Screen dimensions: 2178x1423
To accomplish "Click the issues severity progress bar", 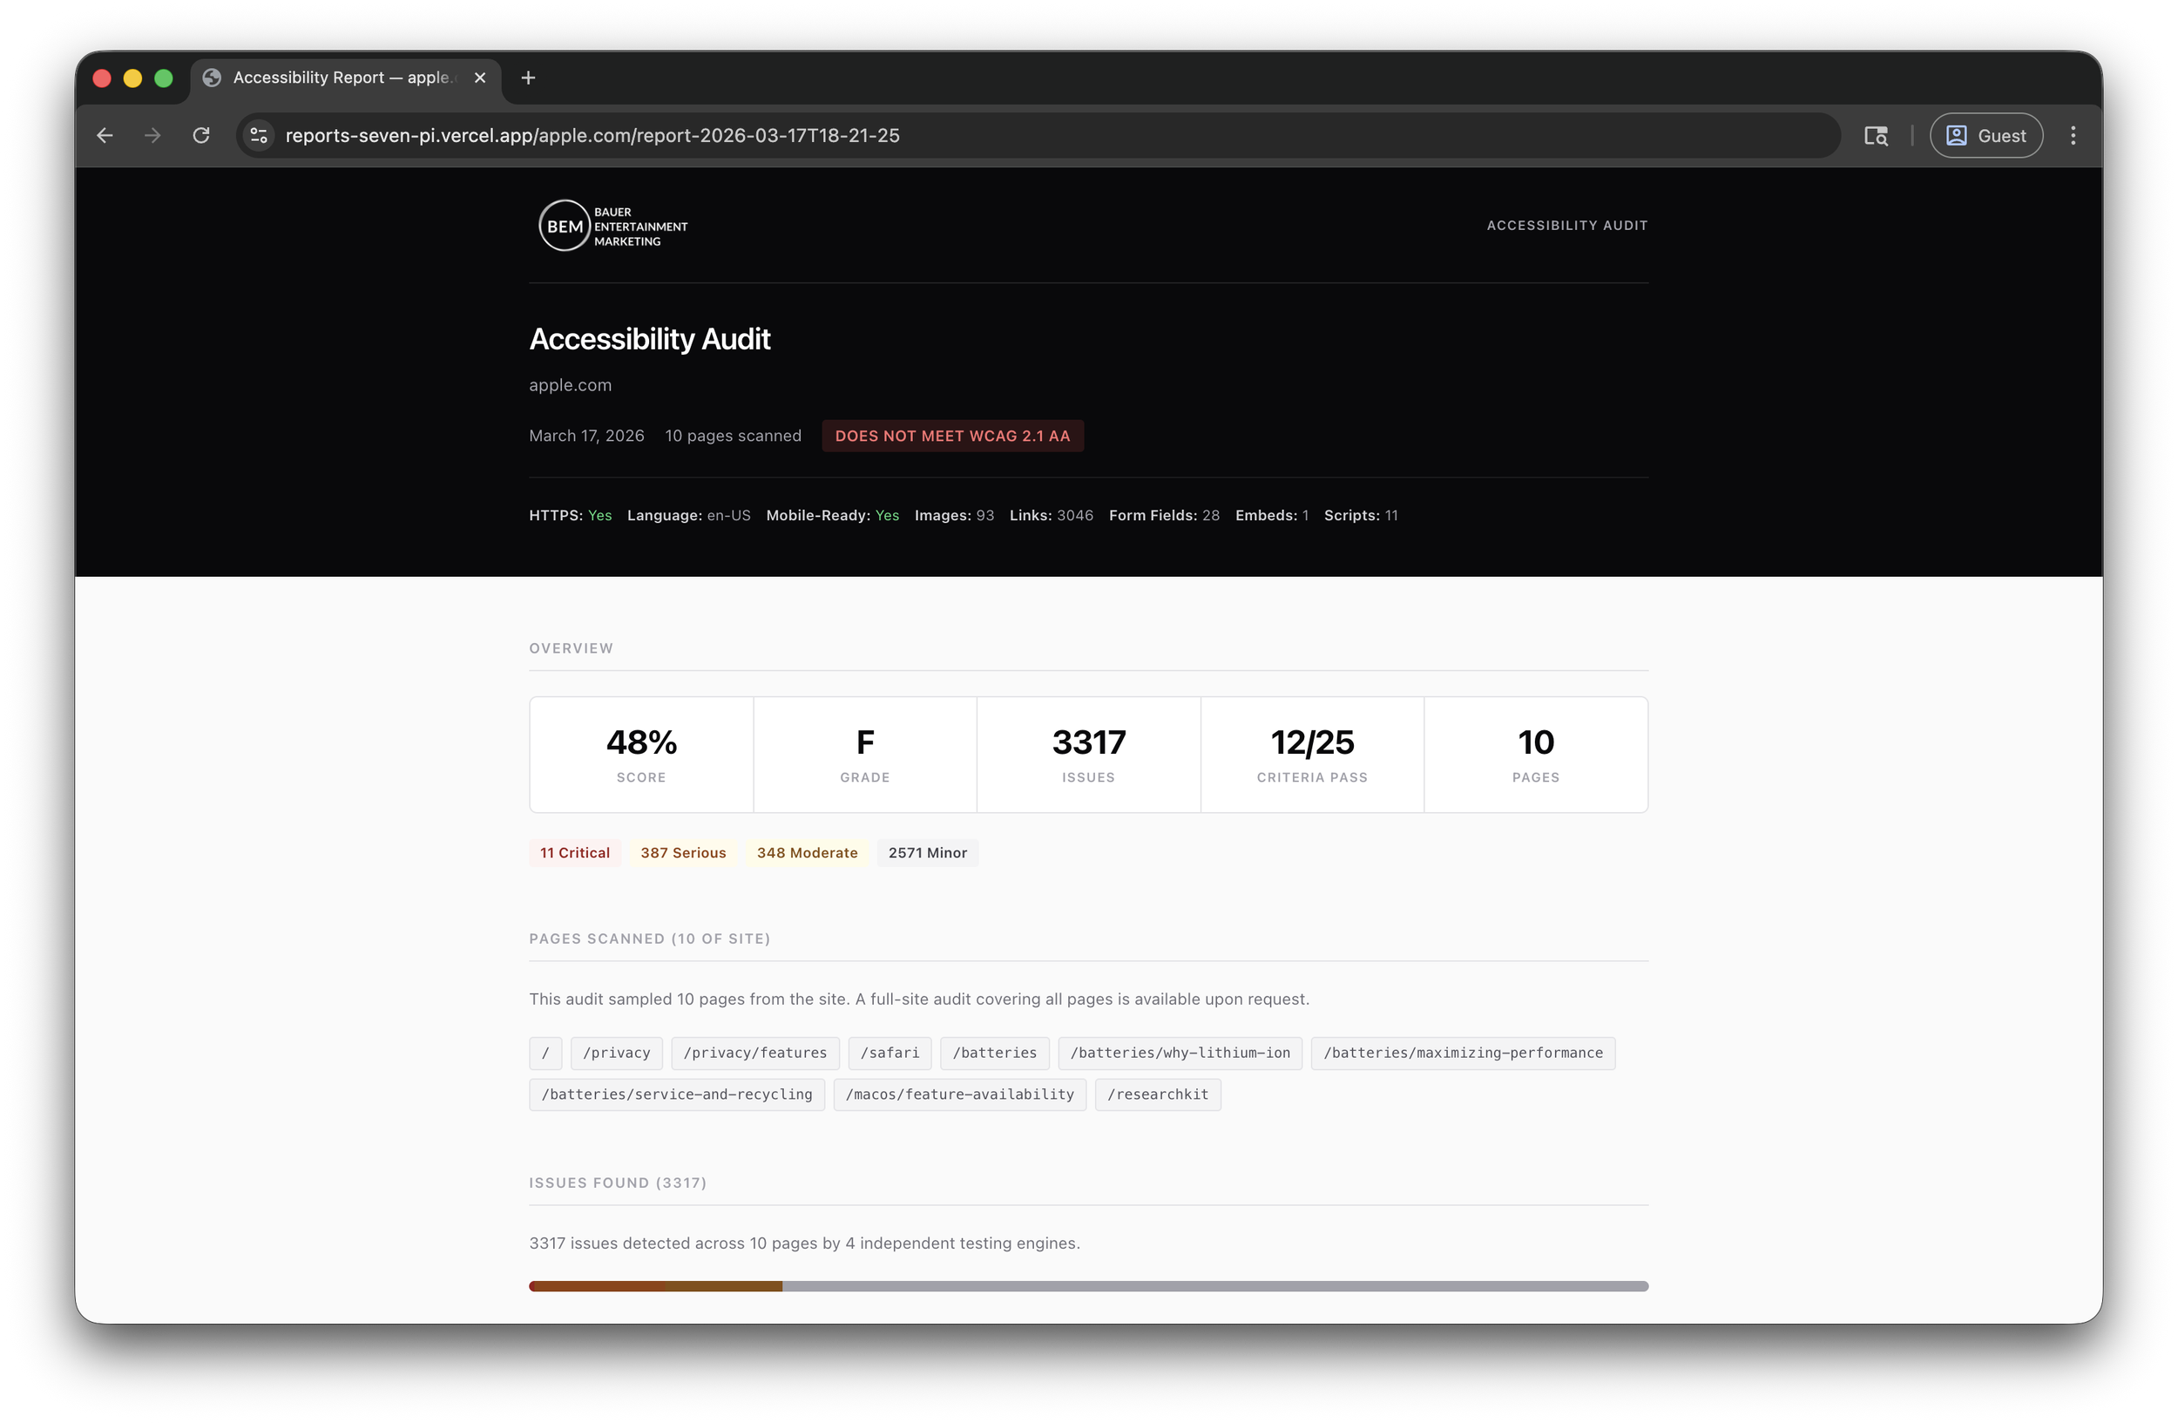I will pos(1088,1285).
